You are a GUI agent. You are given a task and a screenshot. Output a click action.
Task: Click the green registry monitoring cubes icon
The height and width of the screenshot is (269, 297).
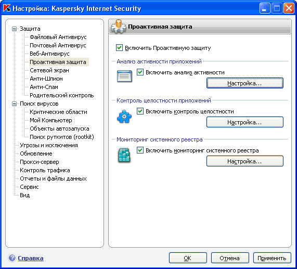point(124,156)
